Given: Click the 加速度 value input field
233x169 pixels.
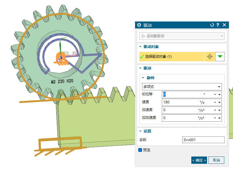Looking at the screenshot, I should click(x=181, y=110).
